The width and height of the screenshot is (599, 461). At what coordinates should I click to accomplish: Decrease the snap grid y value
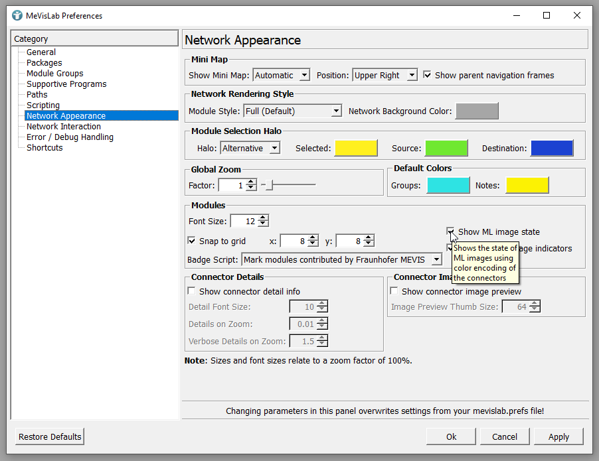(x=369, y=244)
